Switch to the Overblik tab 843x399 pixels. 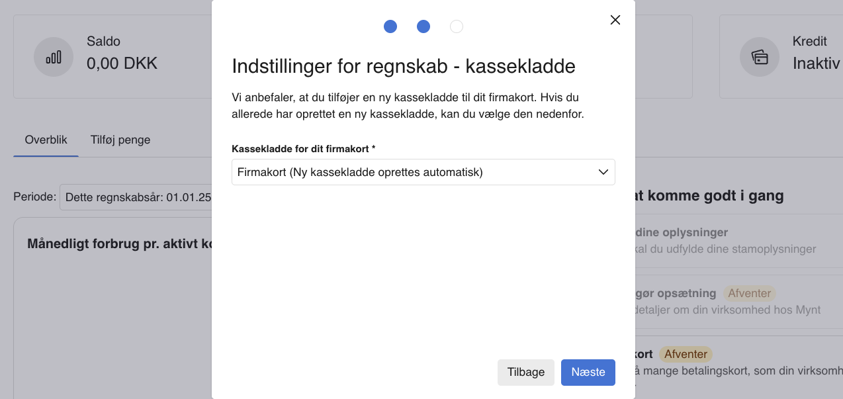click(x=46, y=140)
